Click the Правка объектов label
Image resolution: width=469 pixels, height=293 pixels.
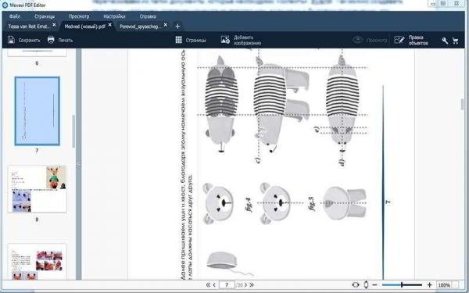(x=418, y=40)
